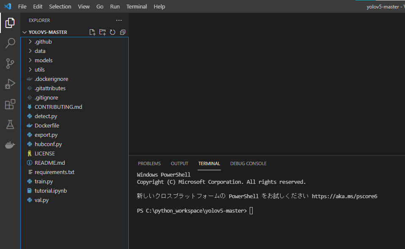Open the Source Control panel
The width and height of the screenshot is (405, 249).
10,63
